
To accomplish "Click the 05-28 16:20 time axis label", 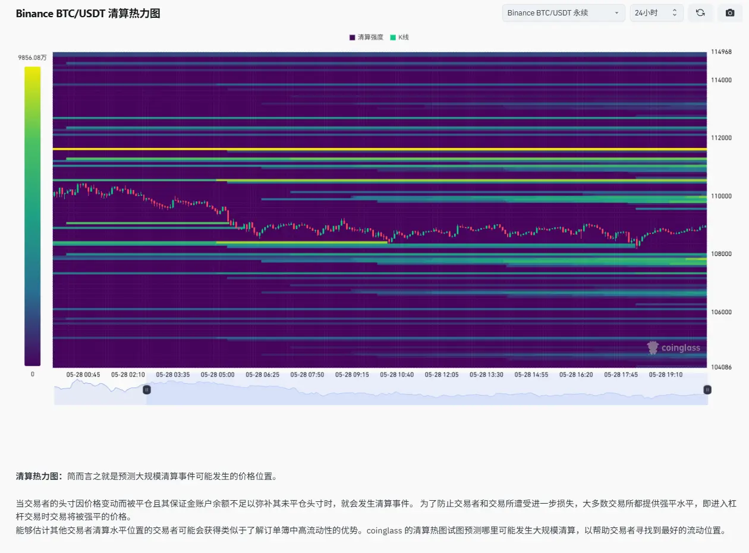I will (576, 375).
